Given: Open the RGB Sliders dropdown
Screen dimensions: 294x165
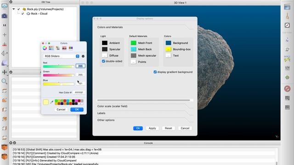Looking at the screenshot, I should 61,56.
